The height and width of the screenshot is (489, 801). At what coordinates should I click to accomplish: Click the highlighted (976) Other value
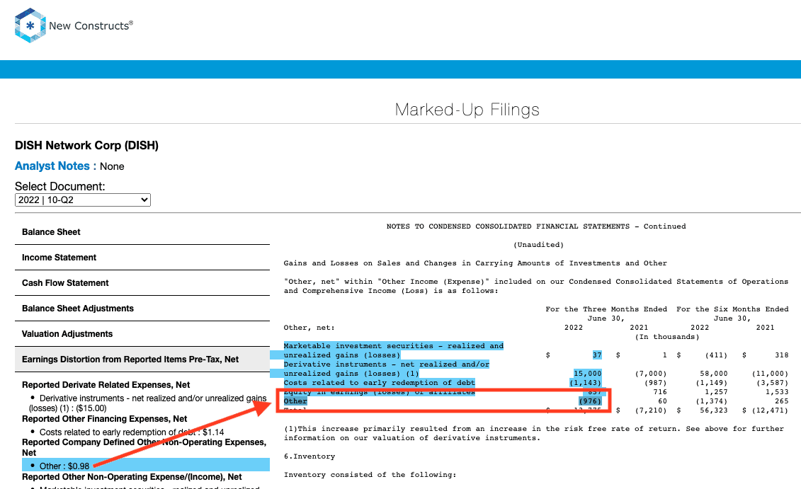pyautogui.click(x=589, y=401)
